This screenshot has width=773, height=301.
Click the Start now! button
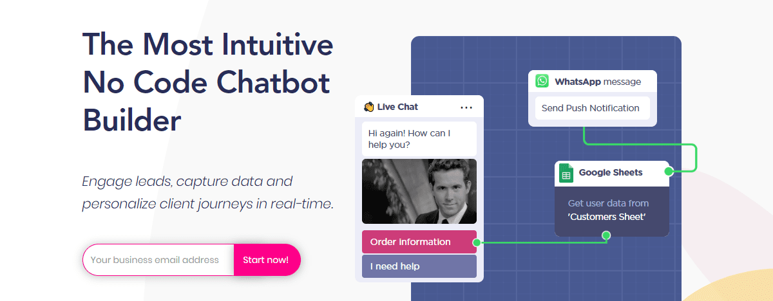tap(267, 260)
